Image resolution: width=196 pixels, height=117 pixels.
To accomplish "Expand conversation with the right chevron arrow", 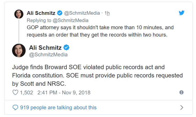I will tap(182, 107).
